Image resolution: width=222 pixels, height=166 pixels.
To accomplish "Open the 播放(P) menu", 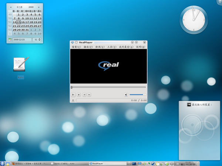I will click(x=88, y=47).
